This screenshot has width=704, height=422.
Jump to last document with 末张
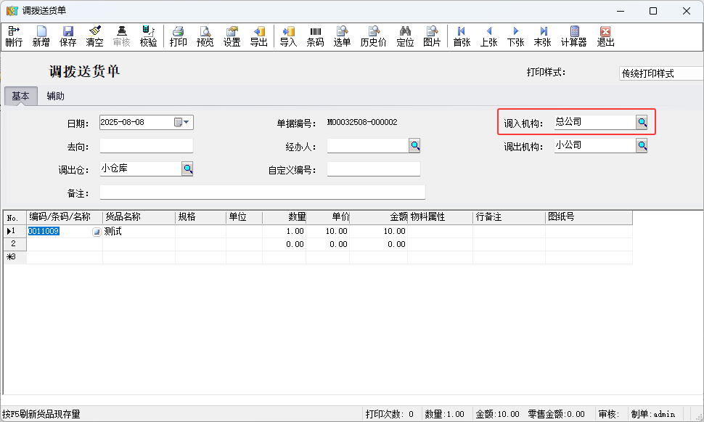pos(543,36)
